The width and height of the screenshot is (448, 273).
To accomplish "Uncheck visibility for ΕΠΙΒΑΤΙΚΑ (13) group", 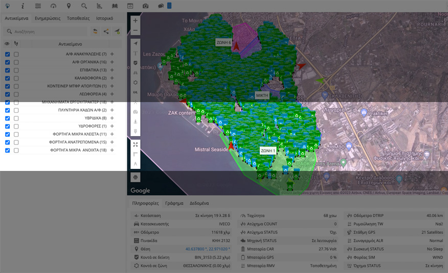I will click(7, 70).
